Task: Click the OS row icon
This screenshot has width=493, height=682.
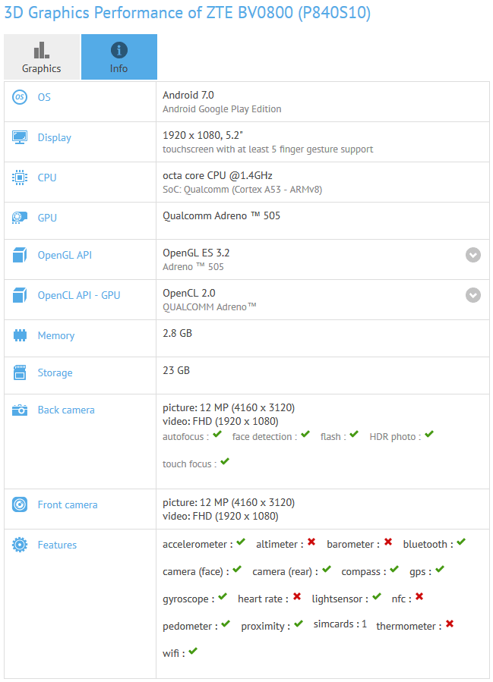Action: tap(20, 97)
